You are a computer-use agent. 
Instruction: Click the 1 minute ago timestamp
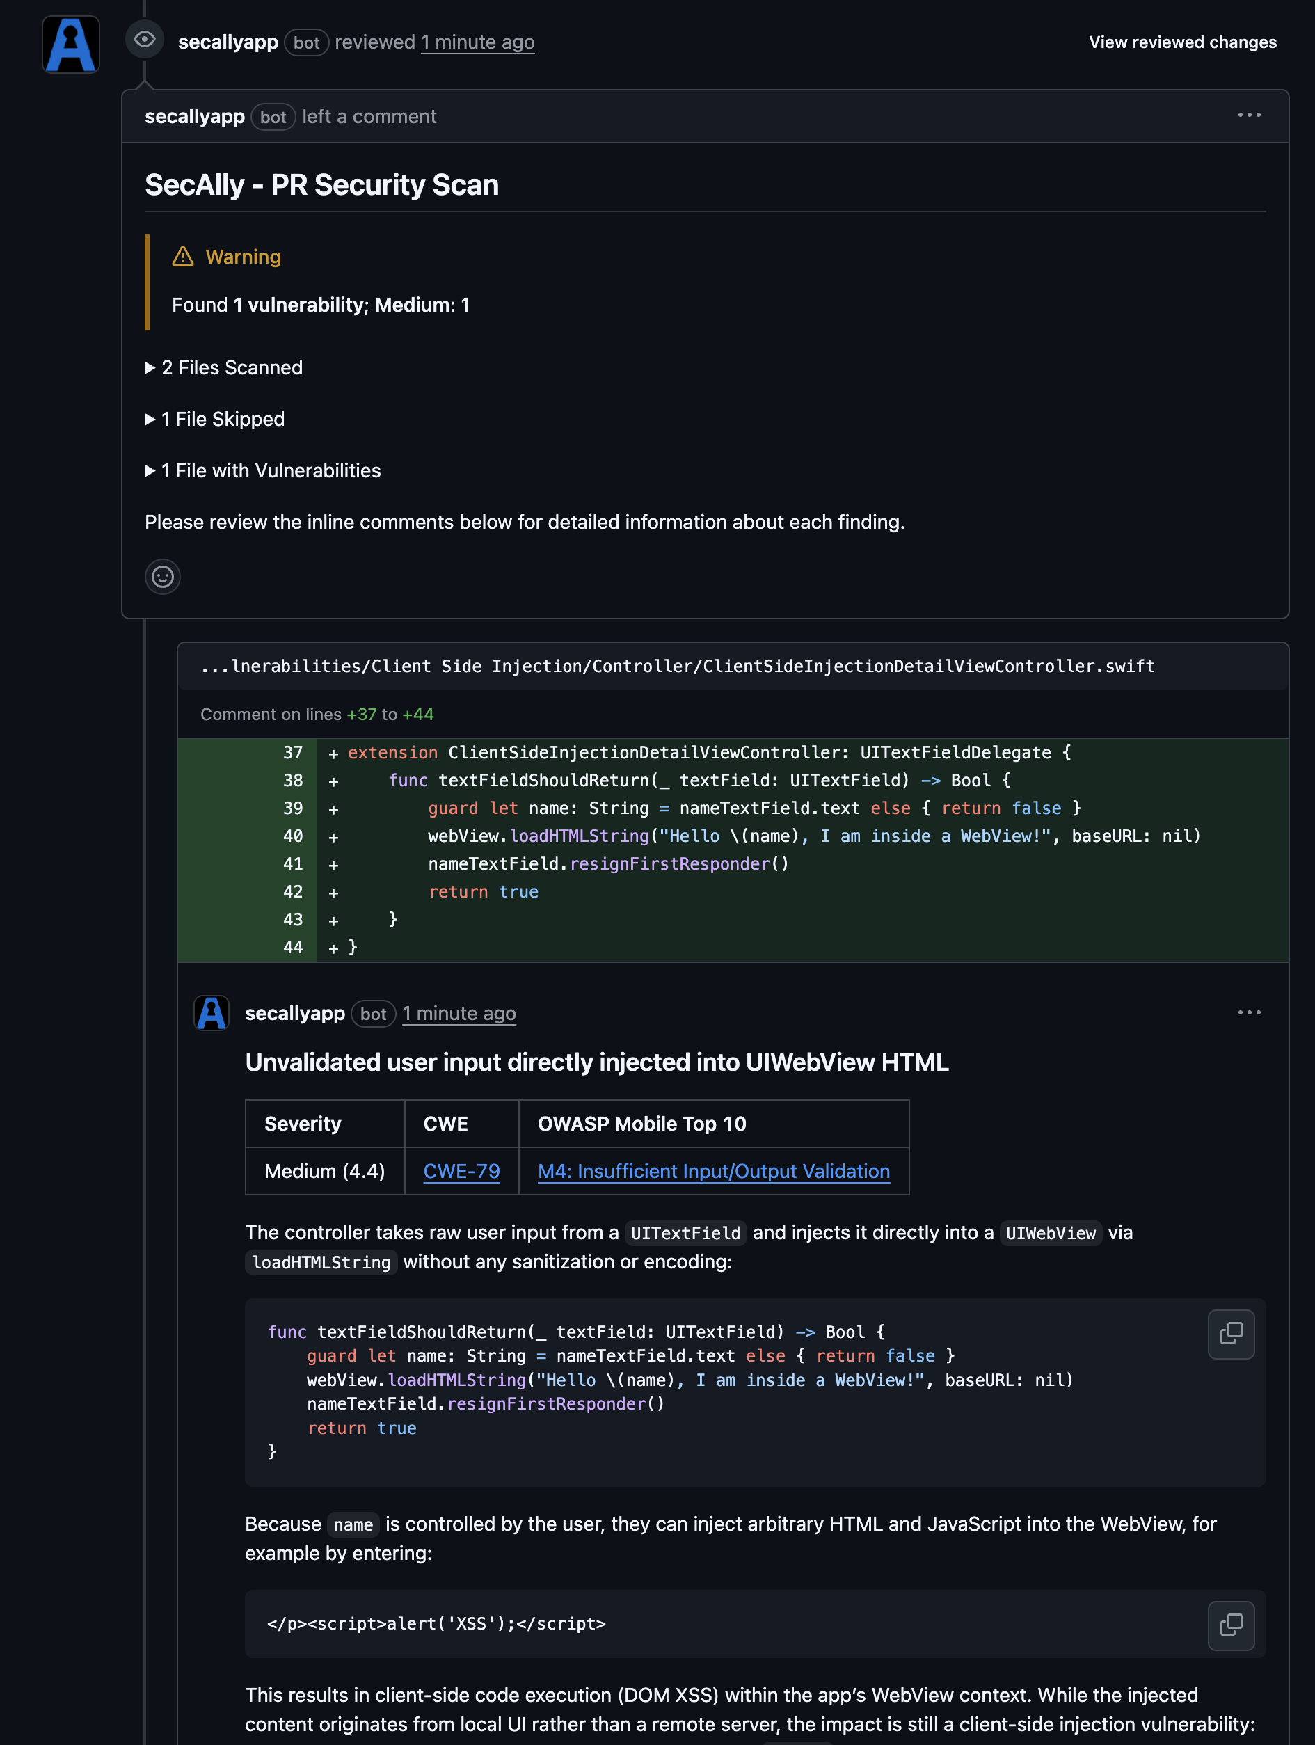(x=477, y=41)
